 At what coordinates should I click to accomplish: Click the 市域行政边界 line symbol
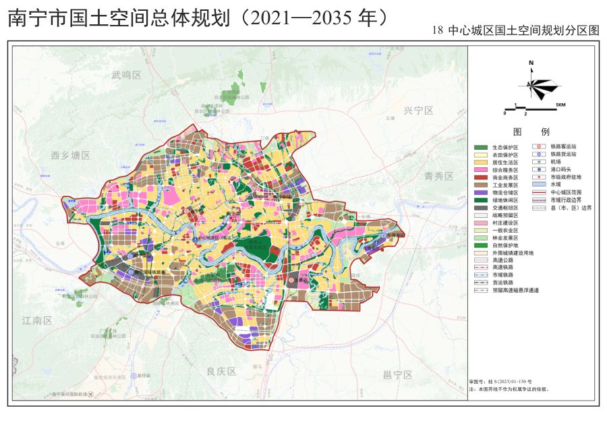point(539,200)
